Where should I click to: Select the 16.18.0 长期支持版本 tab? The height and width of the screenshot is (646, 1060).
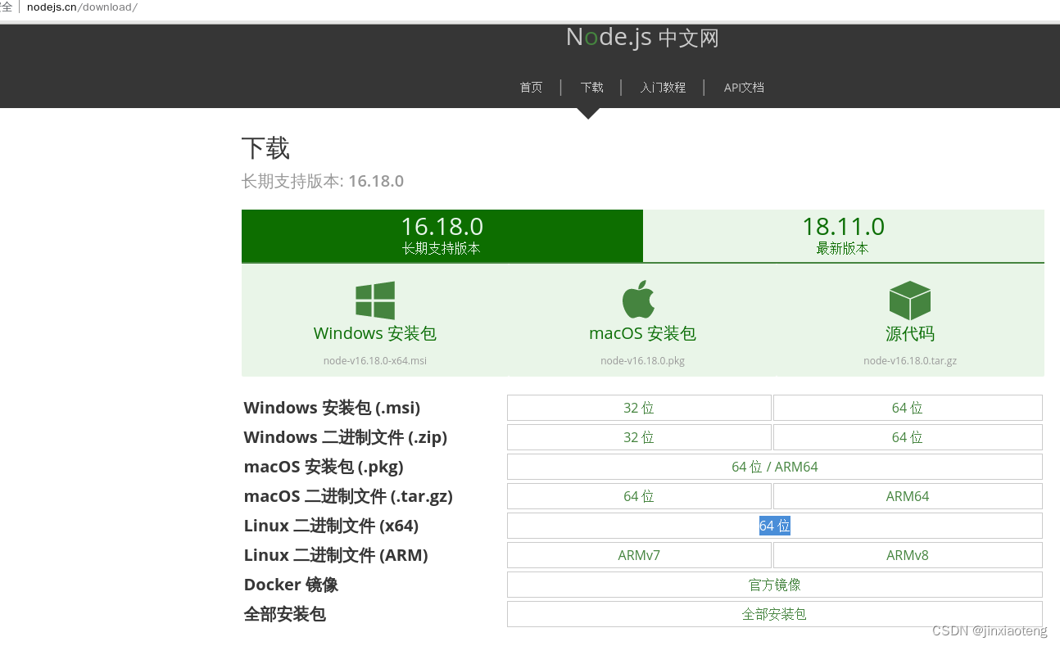point(442,236)
